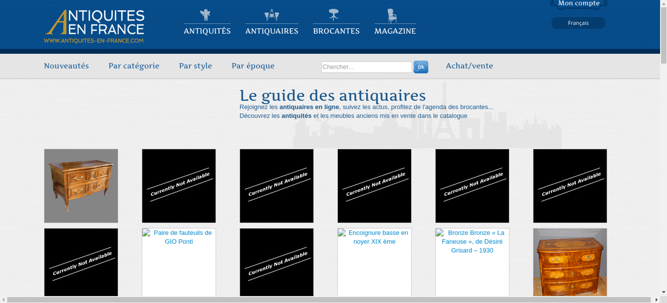Go to the Achat/vente section
The height and width of the screenshot is (303, 667).
[469, 66]
